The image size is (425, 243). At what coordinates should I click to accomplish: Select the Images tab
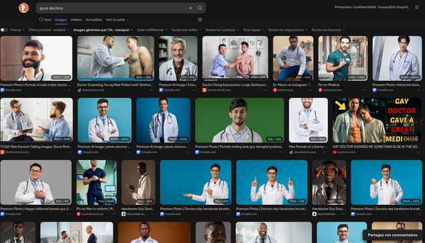(61, 19)
